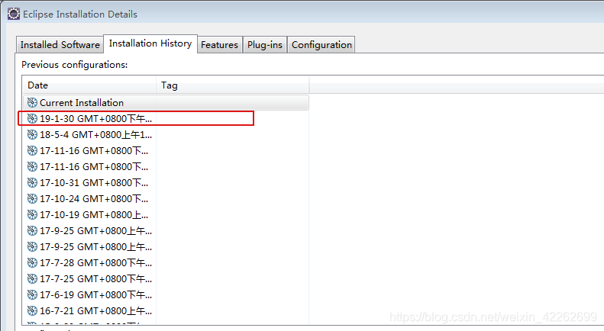Click the icon beside Current Installation
Screen dimensions: 604x331
pyautogui.click(x=32, y=103)
